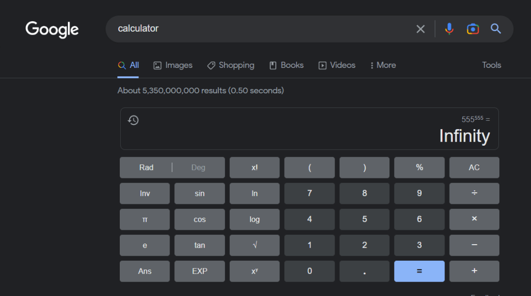Expand the More search categories menu
The height and width of the screenshot is (296, 531).
pos(383,65)
